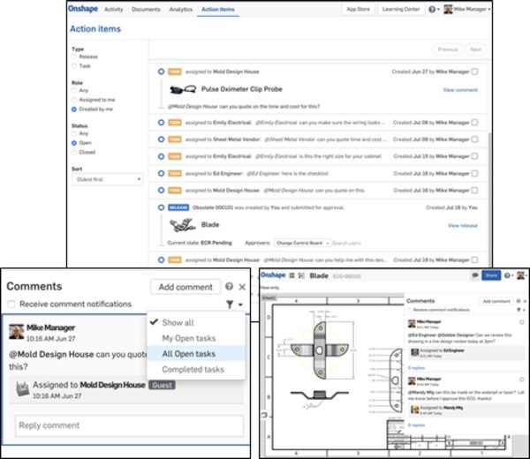Click the Blade thumbnail in release item
Image resolution: width=530 pixels, height=459 pixels.
click(183, 225)
